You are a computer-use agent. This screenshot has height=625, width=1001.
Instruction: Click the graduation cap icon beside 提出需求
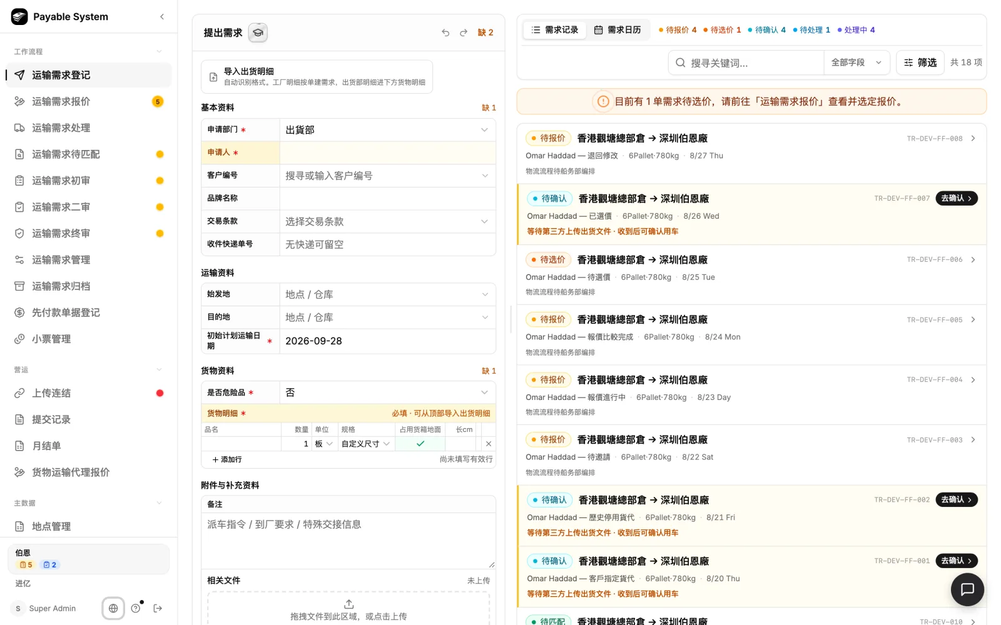click(258, 32)
